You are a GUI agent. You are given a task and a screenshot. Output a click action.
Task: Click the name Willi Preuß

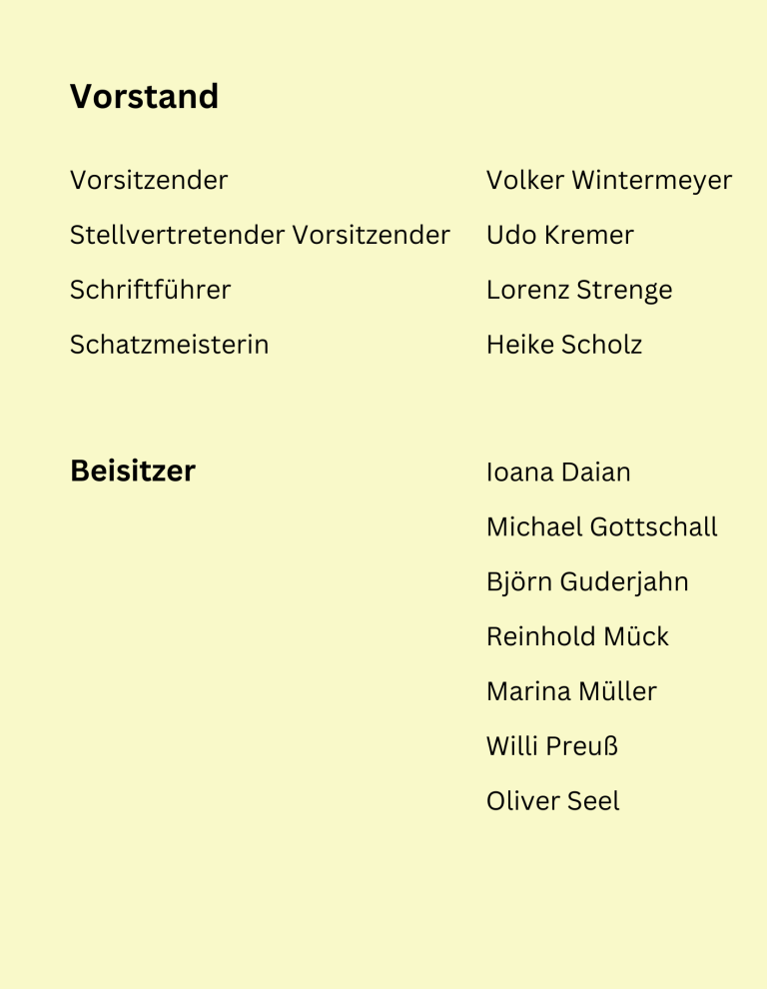551,746
